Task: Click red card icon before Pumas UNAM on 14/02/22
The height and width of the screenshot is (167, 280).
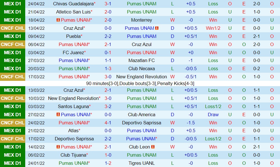Action: (58, 147)
